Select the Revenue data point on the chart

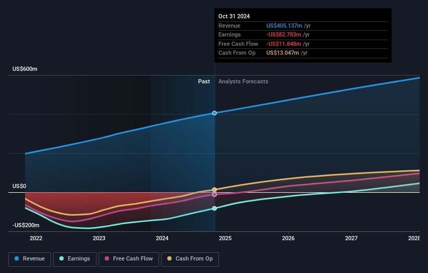(215, 113)
